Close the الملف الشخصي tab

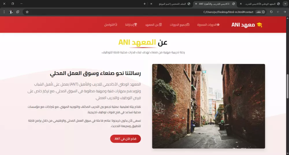click(x=151, y=4)
